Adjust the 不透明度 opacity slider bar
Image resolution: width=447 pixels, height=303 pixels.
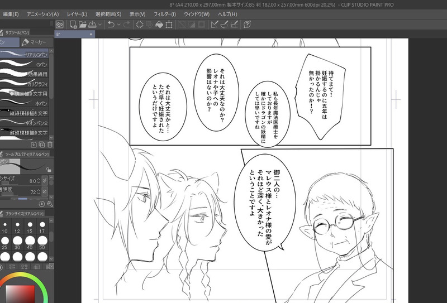point(8,194)
